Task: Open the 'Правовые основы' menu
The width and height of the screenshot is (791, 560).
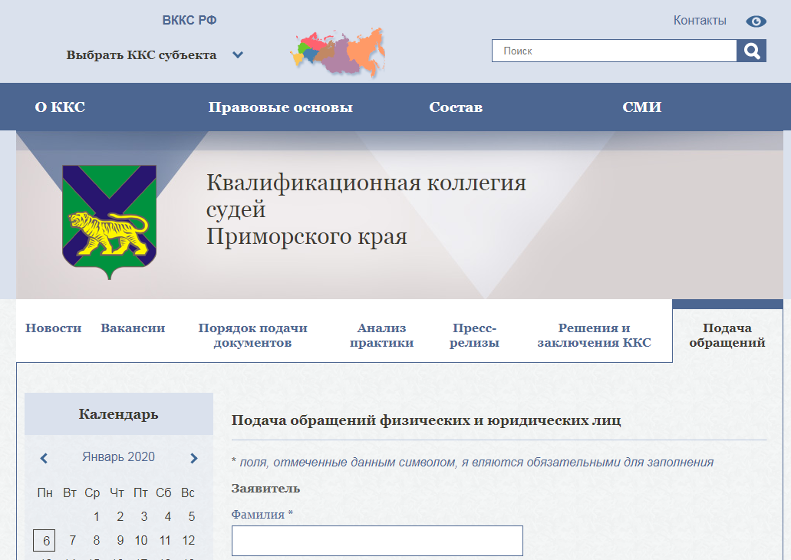Action: (281, 107)
